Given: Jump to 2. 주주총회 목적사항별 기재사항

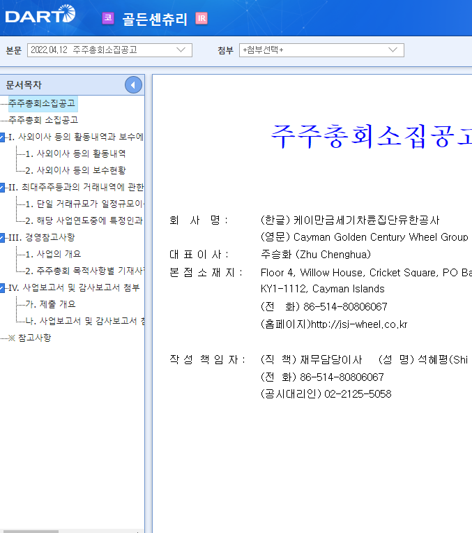Looking at the screenshot, I should (85, 271).
